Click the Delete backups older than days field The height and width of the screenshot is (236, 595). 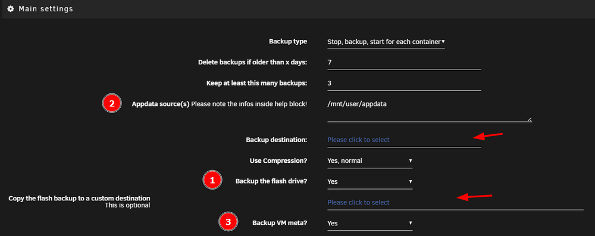pyautogui.click(x=404, y=62)
